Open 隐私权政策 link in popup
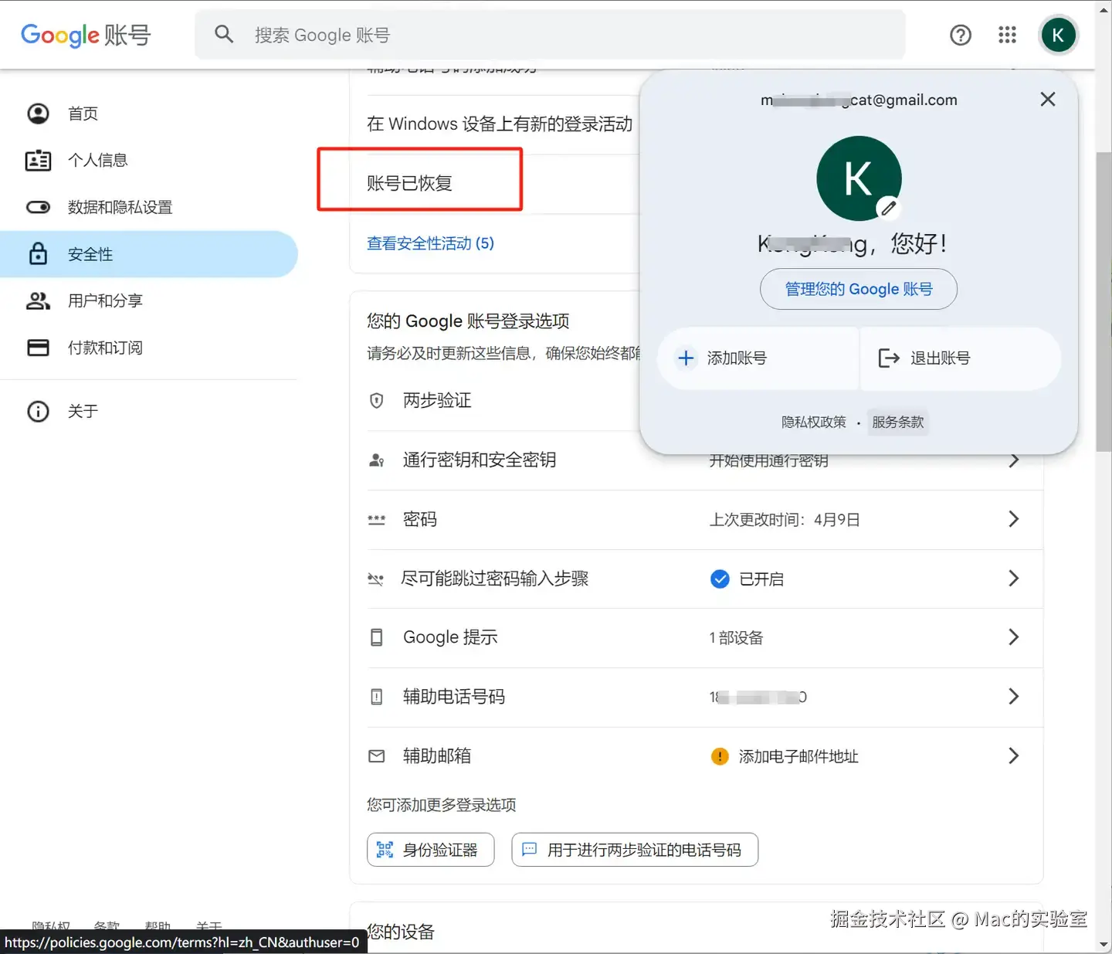The width and height of the screenshot is (1112, 954). pos(814,422)
